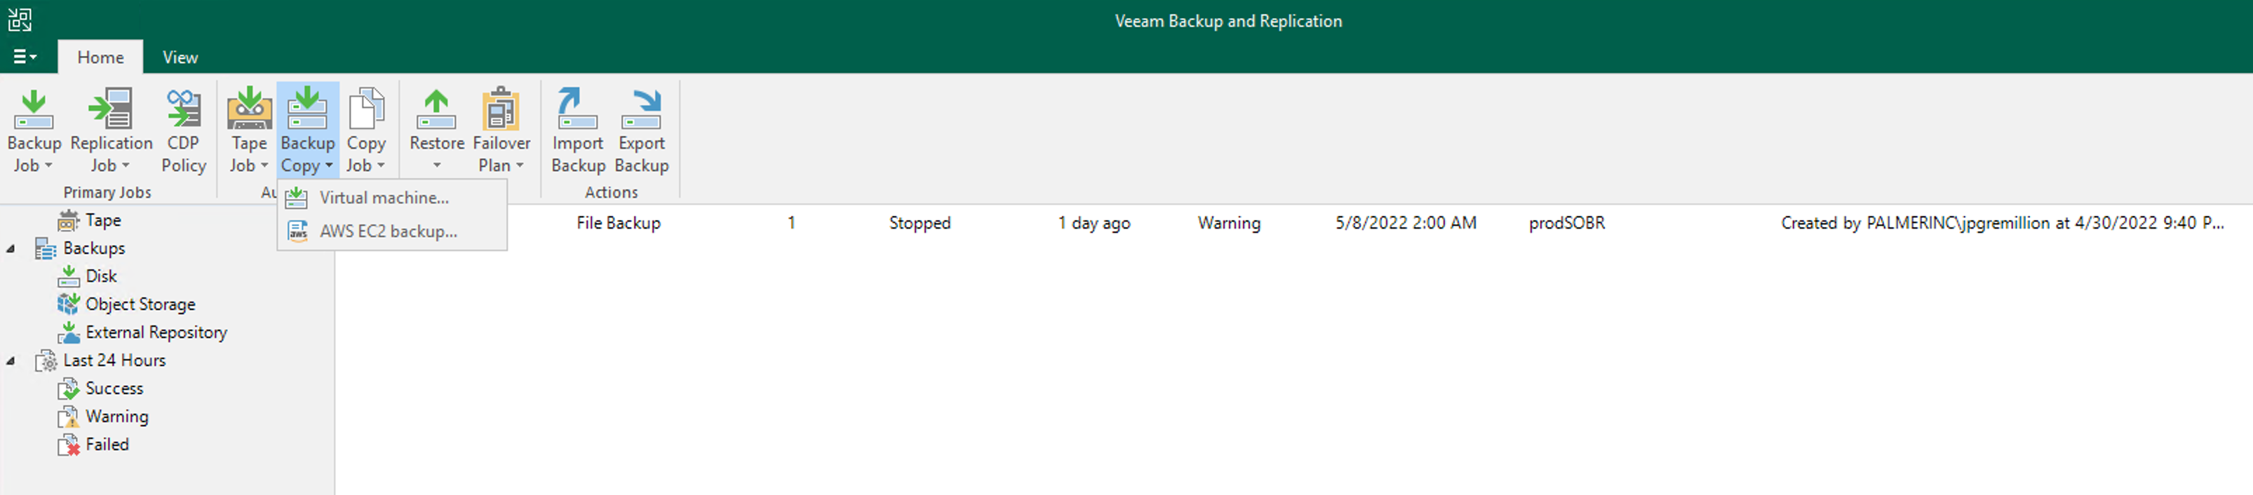Select Object Storage in the tree
2253x495 pixels.
coord(140,304)
